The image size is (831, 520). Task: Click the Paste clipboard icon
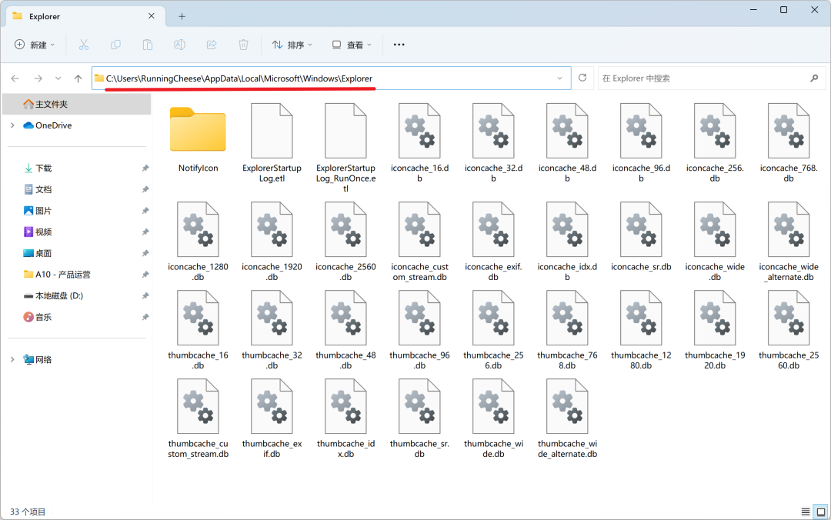(x=147, y=45)
